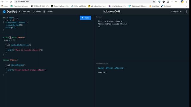Open Analytics bookmark
This screenshot has height=107, width=191.
click(x=154, y=6)
